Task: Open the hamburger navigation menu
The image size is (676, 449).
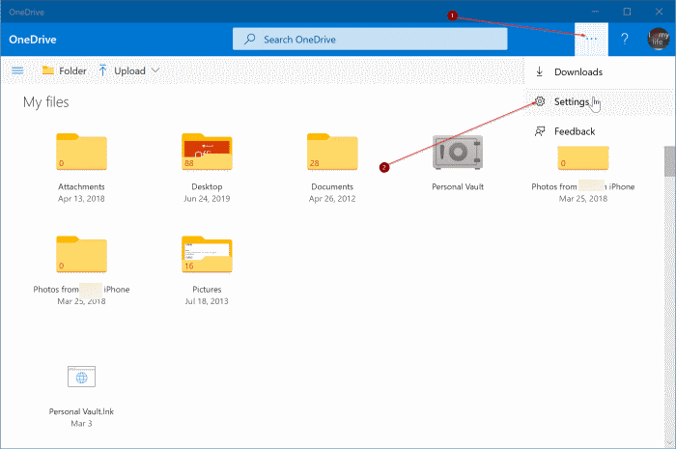Action: (17, 70)
